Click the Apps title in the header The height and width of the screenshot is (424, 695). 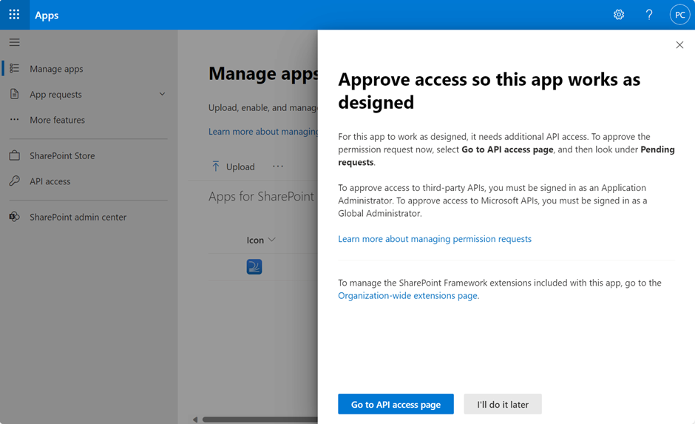click(47, 15)
